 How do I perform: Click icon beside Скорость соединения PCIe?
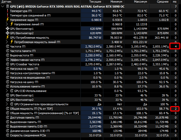coord(8,135)
